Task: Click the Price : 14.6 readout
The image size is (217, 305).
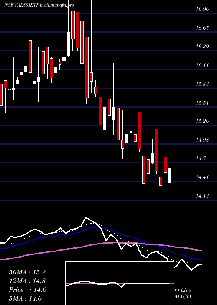Action: click(27, 290)
